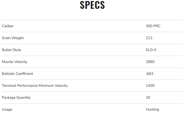Click the Package Quantity label
Viewport: 185px width, 115px height.
tap(16, 97)
